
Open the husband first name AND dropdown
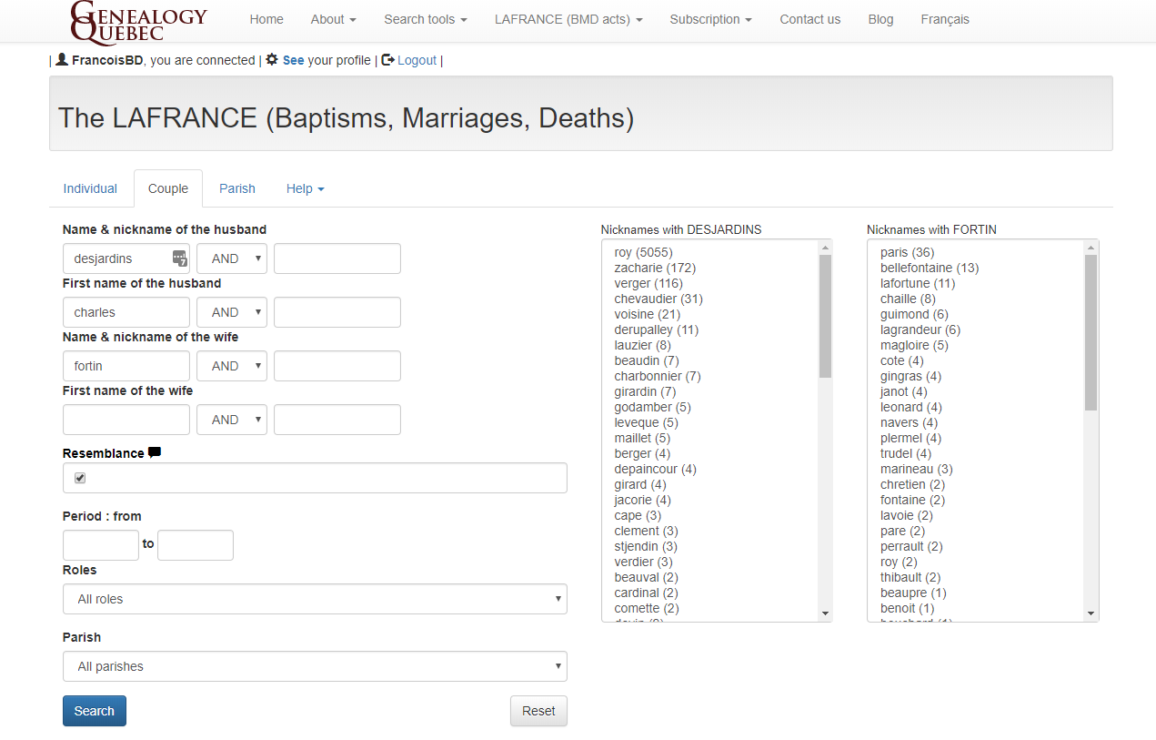coord(232,312)
